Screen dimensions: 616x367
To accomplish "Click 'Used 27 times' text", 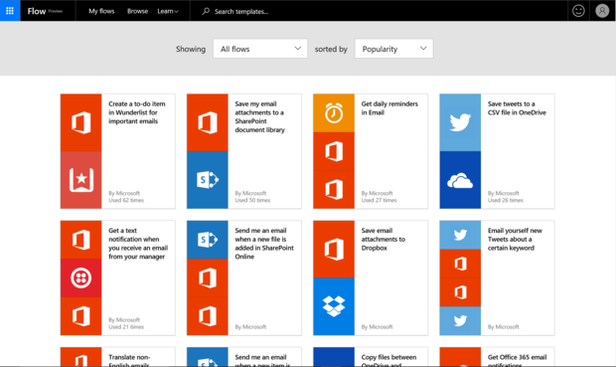I will pos(379,200).
